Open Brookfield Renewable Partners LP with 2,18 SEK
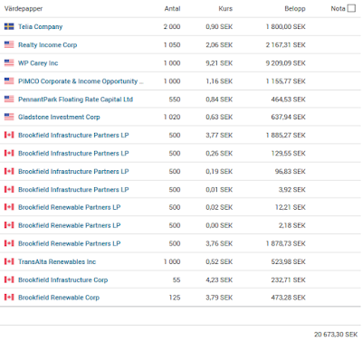Image resolution: width=362 pixels, height=341 pixels. pos(69,225)
